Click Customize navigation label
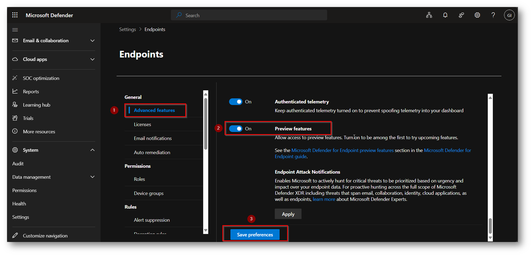532x256 pixels. point(45,236)
